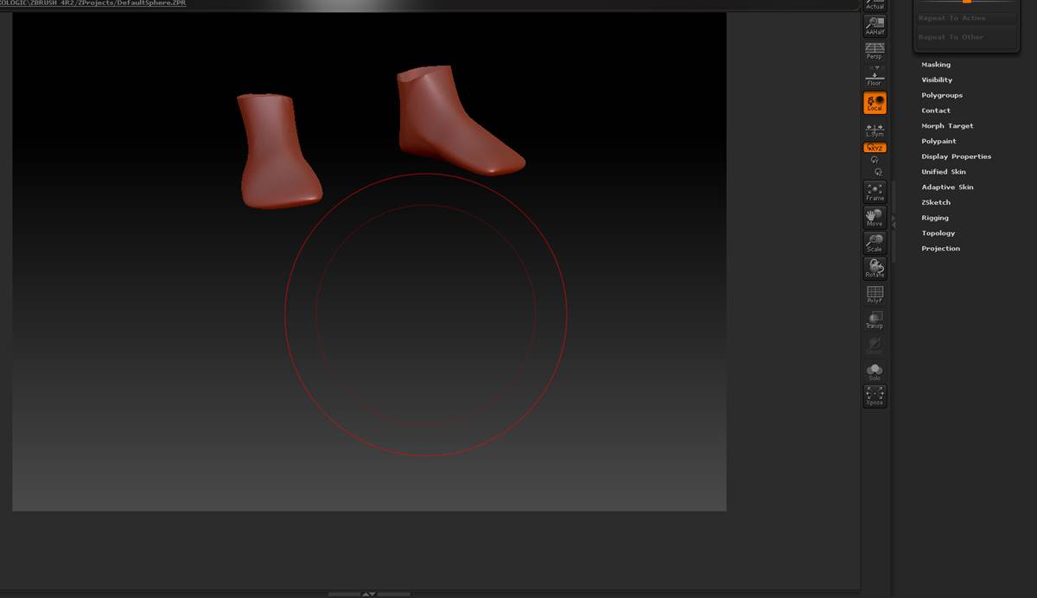Open the ZSketch section
This screenshot has height=598, width=1037.
point(936,202)
